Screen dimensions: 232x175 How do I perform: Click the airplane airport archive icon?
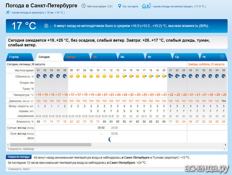pos(7,13)
